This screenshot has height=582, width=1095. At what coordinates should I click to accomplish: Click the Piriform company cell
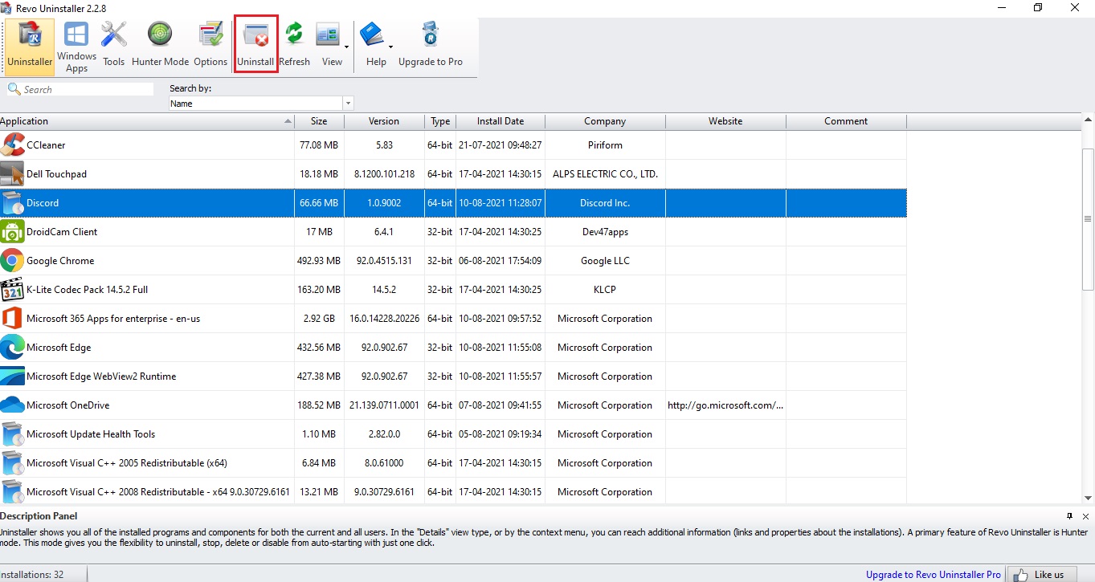point(605,145)
